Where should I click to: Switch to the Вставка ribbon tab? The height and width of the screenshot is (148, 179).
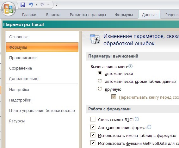[53, 15]
